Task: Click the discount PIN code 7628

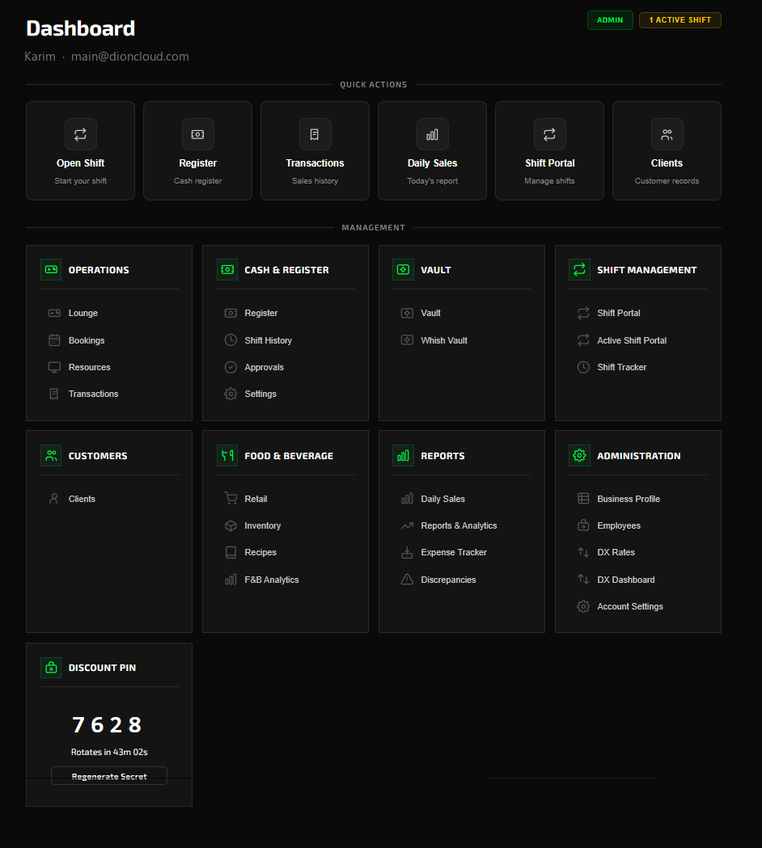Action: coord(107,724)
